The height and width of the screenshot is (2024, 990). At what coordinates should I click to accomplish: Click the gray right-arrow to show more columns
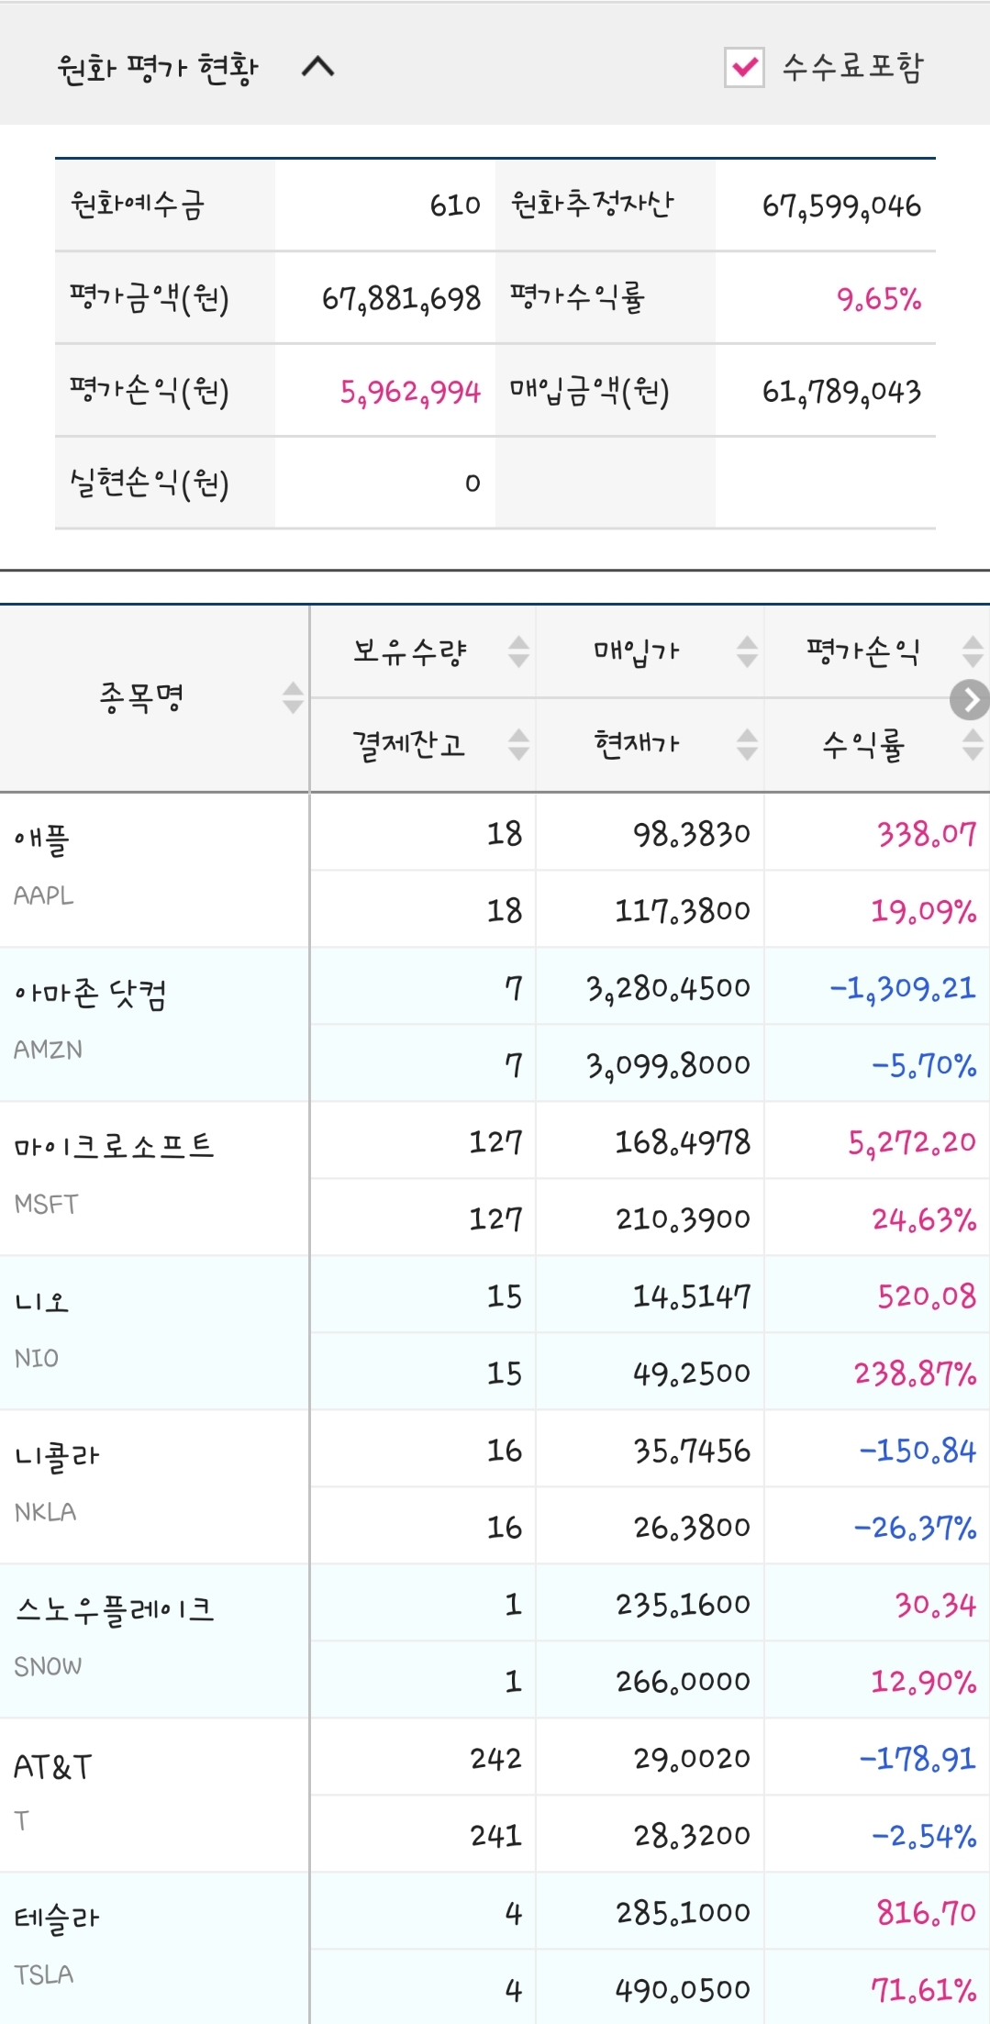click(970, 700)
